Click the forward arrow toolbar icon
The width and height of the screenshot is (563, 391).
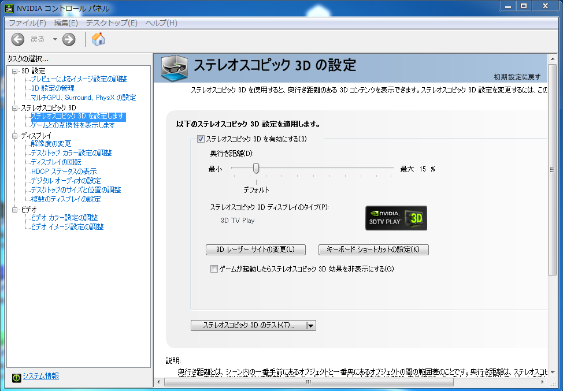point(69,39)
